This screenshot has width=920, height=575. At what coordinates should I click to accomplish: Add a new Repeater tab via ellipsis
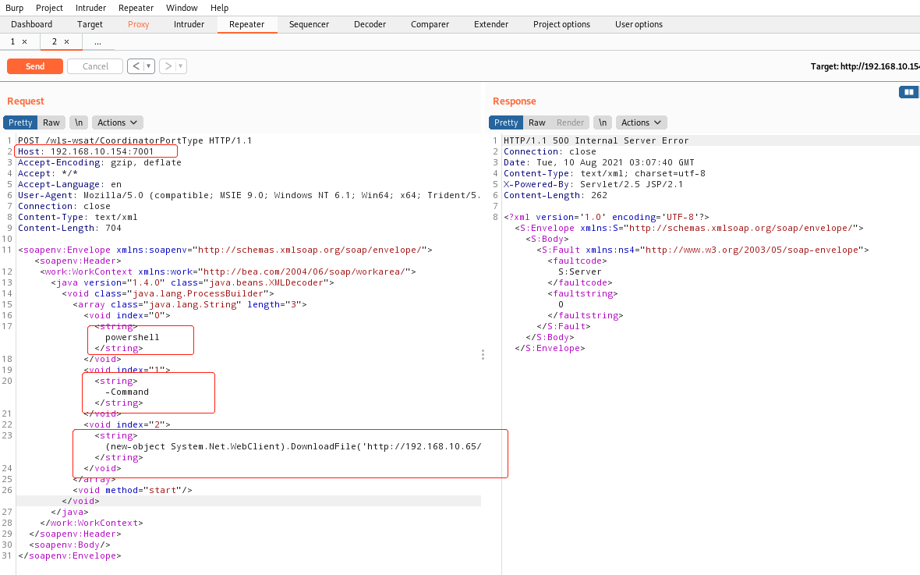97,41
